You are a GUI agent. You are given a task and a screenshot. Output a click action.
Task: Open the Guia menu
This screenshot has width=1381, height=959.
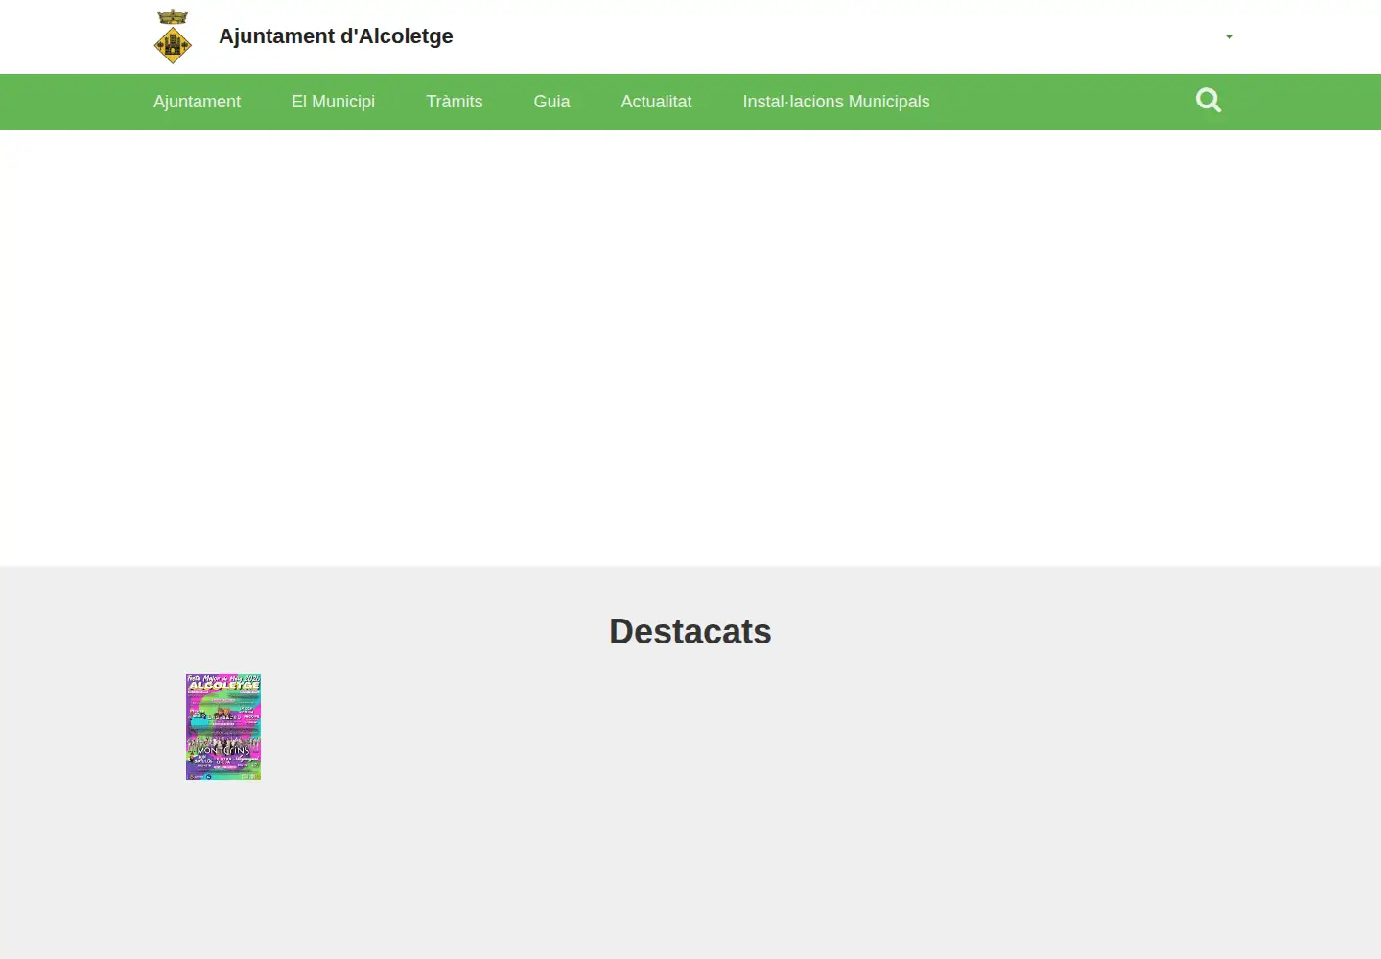coord(551,102)
